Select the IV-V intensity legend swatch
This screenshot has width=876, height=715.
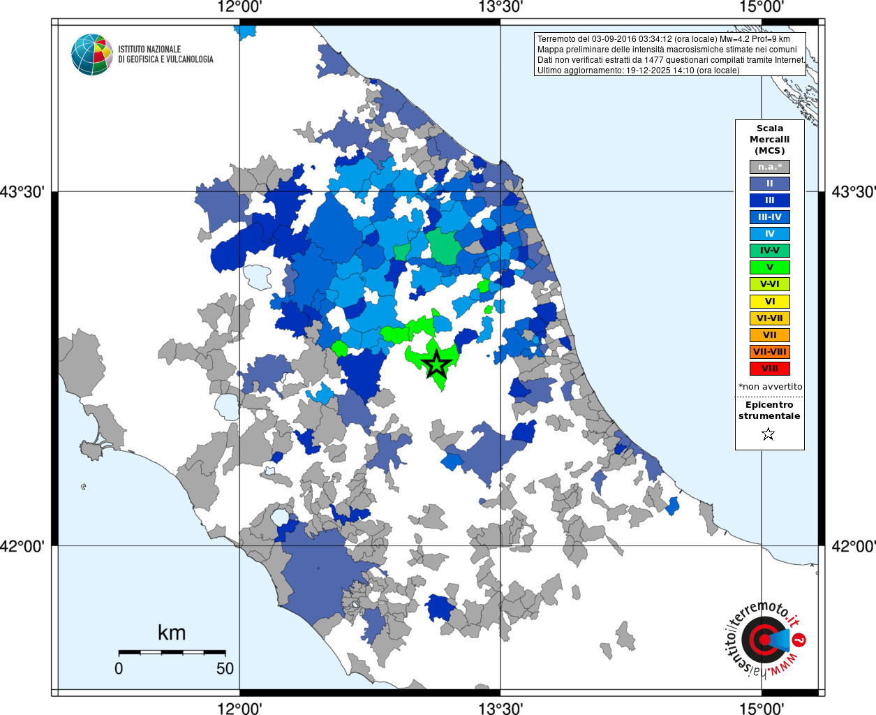point(770,251)
